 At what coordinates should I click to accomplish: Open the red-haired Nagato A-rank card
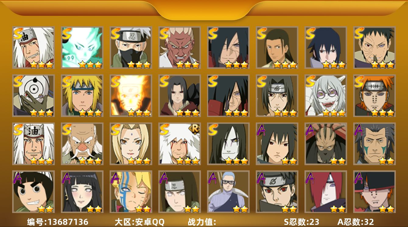326,192
